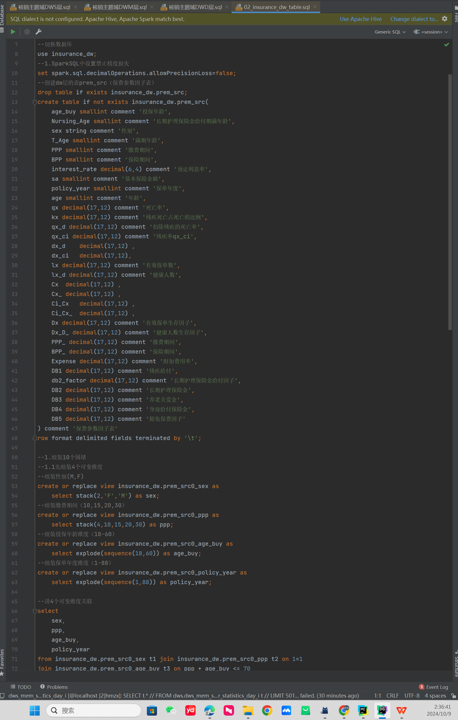The width and height of the screenshot is (458, 720).
Task: Open Microsoft Edge from the taskbar
Action: pos(210,710)
